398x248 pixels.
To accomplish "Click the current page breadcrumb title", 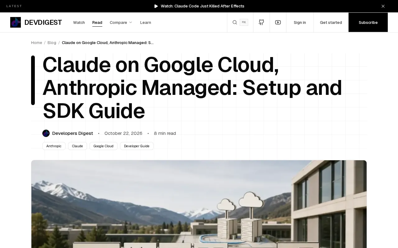I will [108, 42].
